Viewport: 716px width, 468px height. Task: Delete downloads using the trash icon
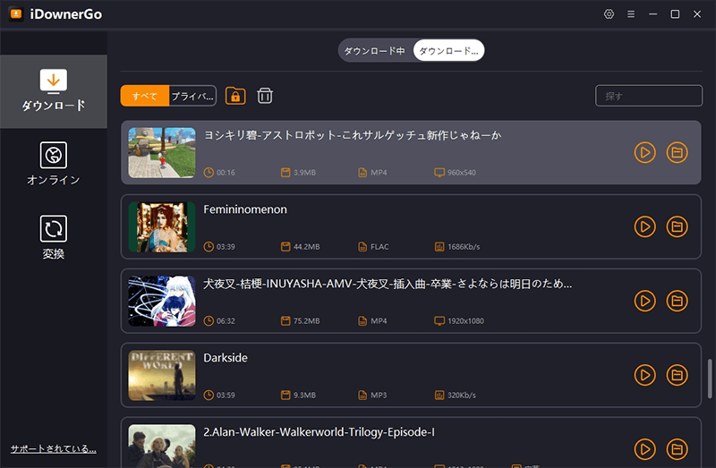click(x=265, y=96)
